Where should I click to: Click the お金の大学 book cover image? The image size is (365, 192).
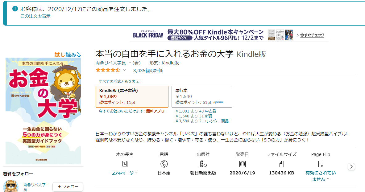pyautogui.click(x=43, y=111)
